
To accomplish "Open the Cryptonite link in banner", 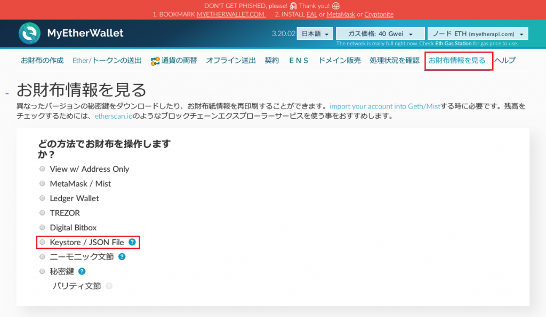I will (x=379, y=14).
